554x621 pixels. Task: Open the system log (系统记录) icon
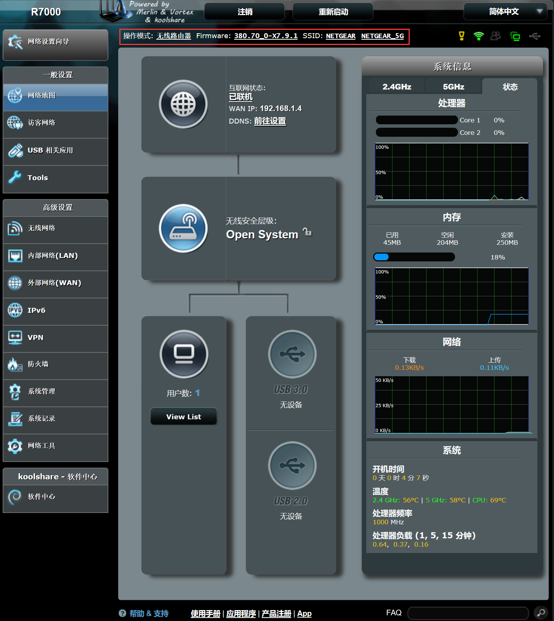tap(15, 419)
